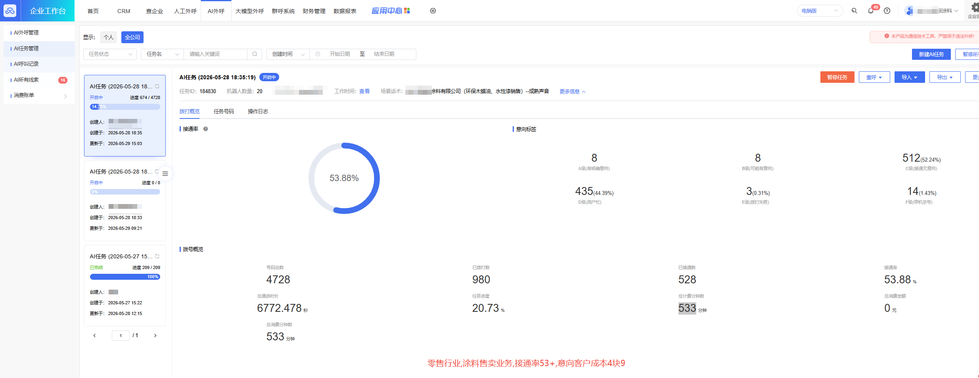
Task: Open the 创建时间 dropdown
Action: click(288, 54)
